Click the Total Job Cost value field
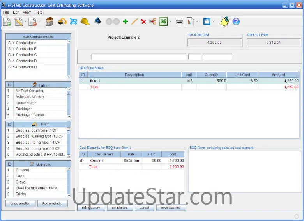Viewport: 304px width, 221px height. click(215, 42)
